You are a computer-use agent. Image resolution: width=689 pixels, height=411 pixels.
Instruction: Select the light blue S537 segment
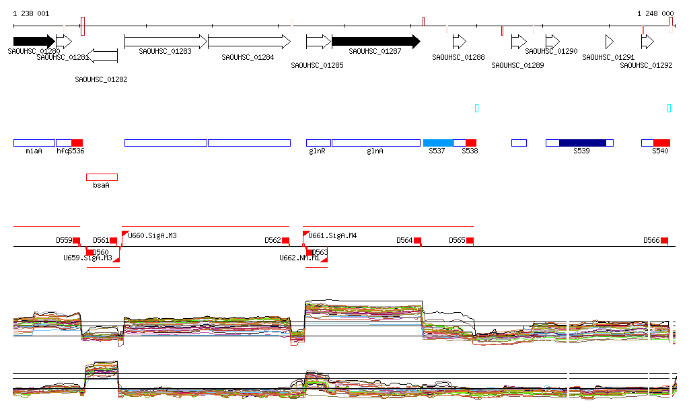(438, 143)
